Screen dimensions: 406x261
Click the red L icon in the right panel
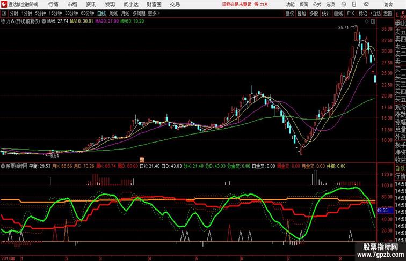pos(397,16)
